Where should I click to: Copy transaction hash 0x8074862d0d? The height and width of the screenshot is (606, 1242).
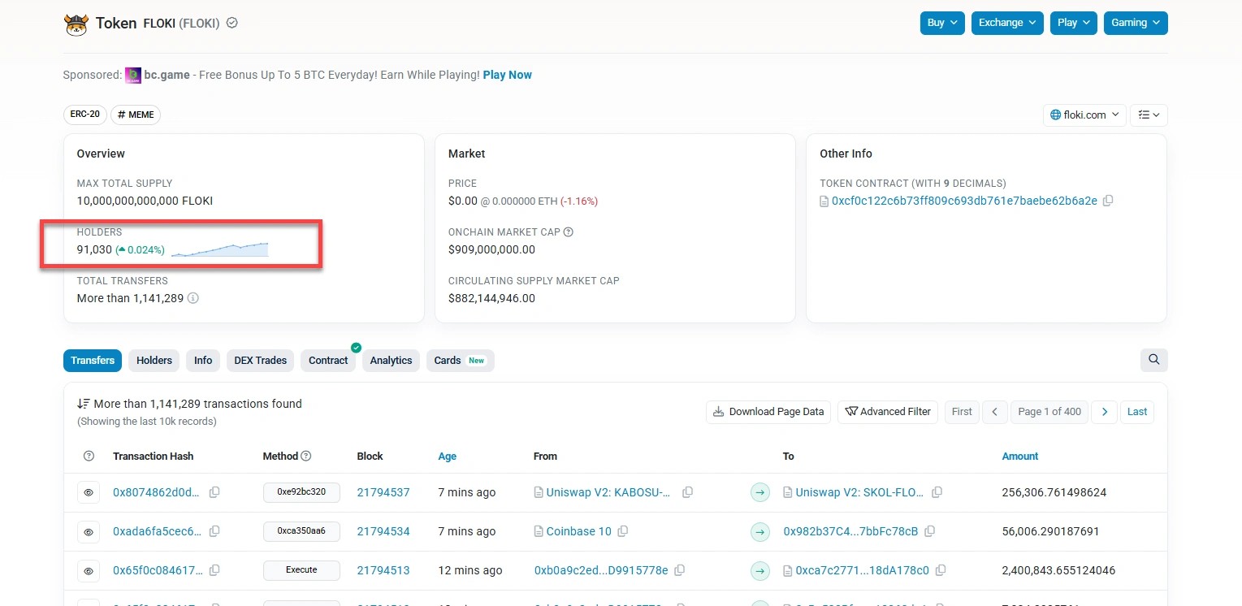click(x=214, y=492)
